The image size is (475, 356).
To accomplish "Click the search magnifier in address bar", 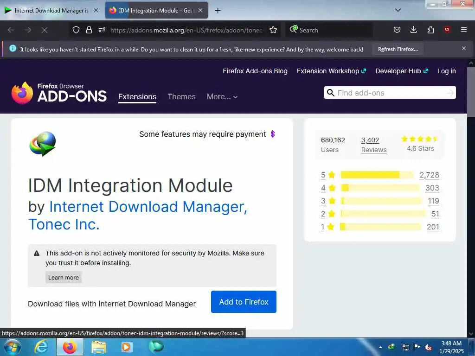I will point(294,29).
